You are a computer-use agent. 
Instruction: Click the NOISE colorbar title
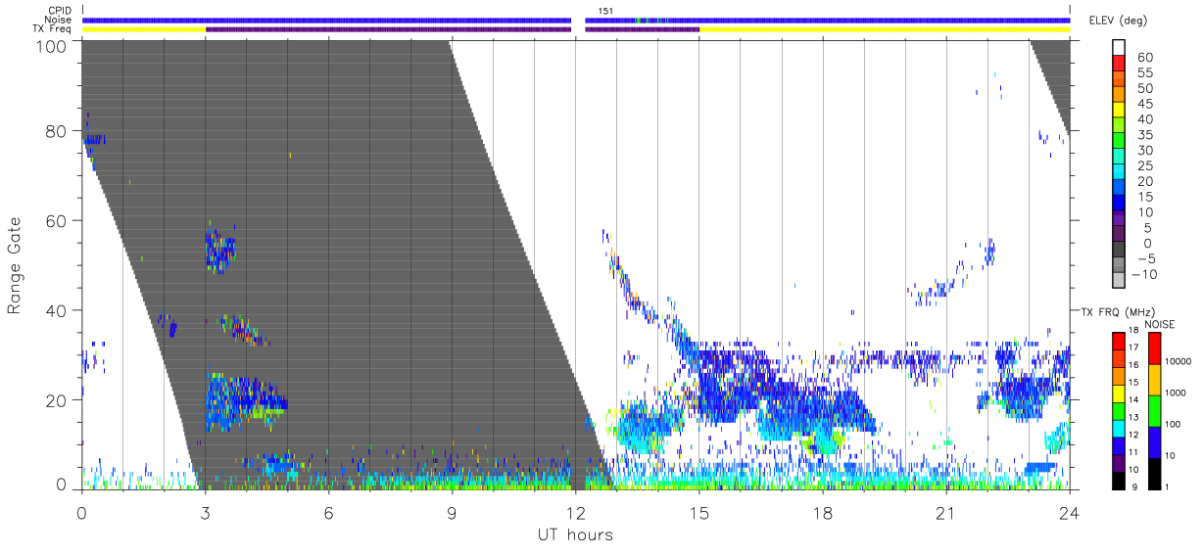click(x=1162, y=324)
